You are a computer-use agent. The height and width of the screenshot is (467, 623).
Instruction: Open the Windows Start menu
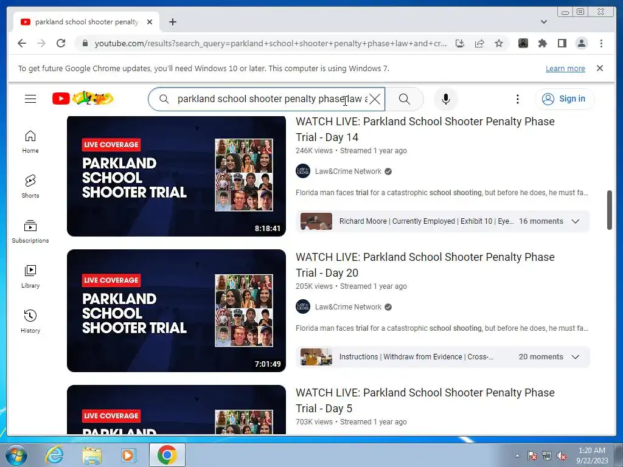click(16, 455)
